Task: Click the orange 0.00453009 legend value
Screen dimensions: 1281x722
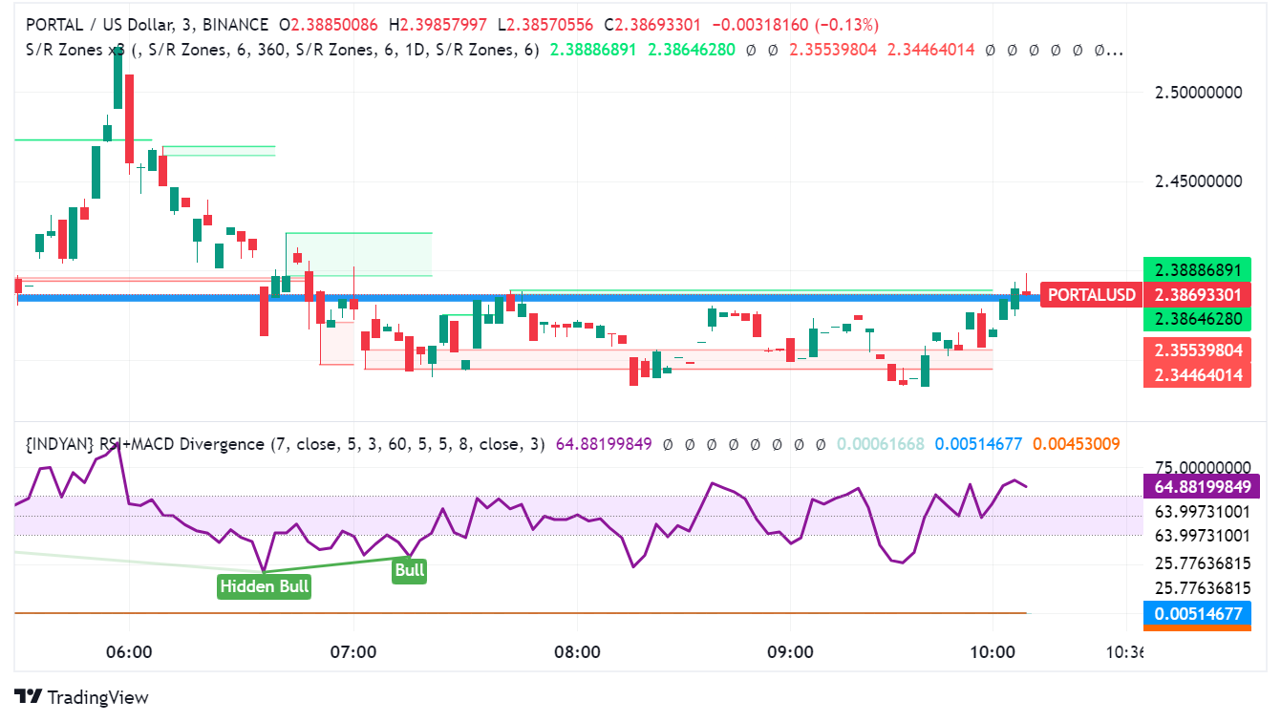Action: [1077, 444]
